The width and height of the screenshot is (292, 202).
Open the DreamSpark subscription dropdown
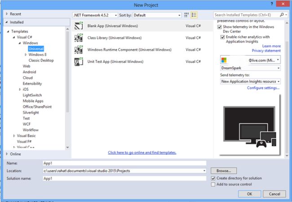tap(250, 68)
